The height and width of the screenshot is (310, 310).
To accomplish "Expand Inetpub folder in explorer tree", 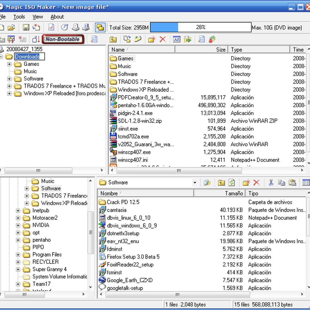I will pyautogui.click(x=18, y=211).
